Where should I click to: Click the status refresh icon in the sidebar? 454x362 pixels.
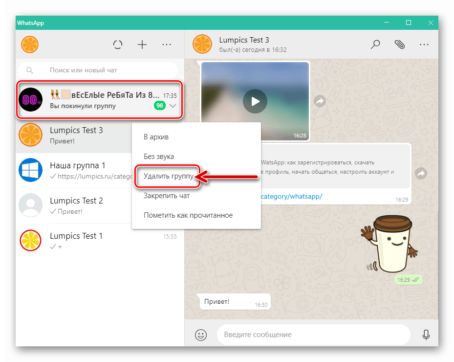[117, 45]
